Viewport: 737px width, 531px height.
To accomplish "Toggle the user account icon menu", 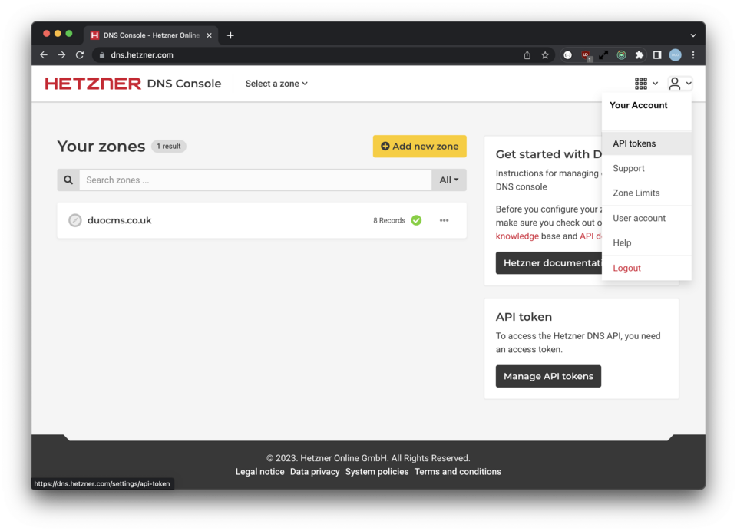I will pos(680,84).
